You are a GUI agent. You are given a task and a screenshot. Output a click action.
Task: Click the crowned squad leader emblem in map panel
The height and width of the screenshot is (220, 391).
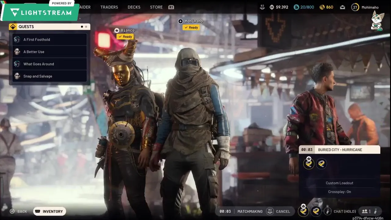[x=309, y=163]
